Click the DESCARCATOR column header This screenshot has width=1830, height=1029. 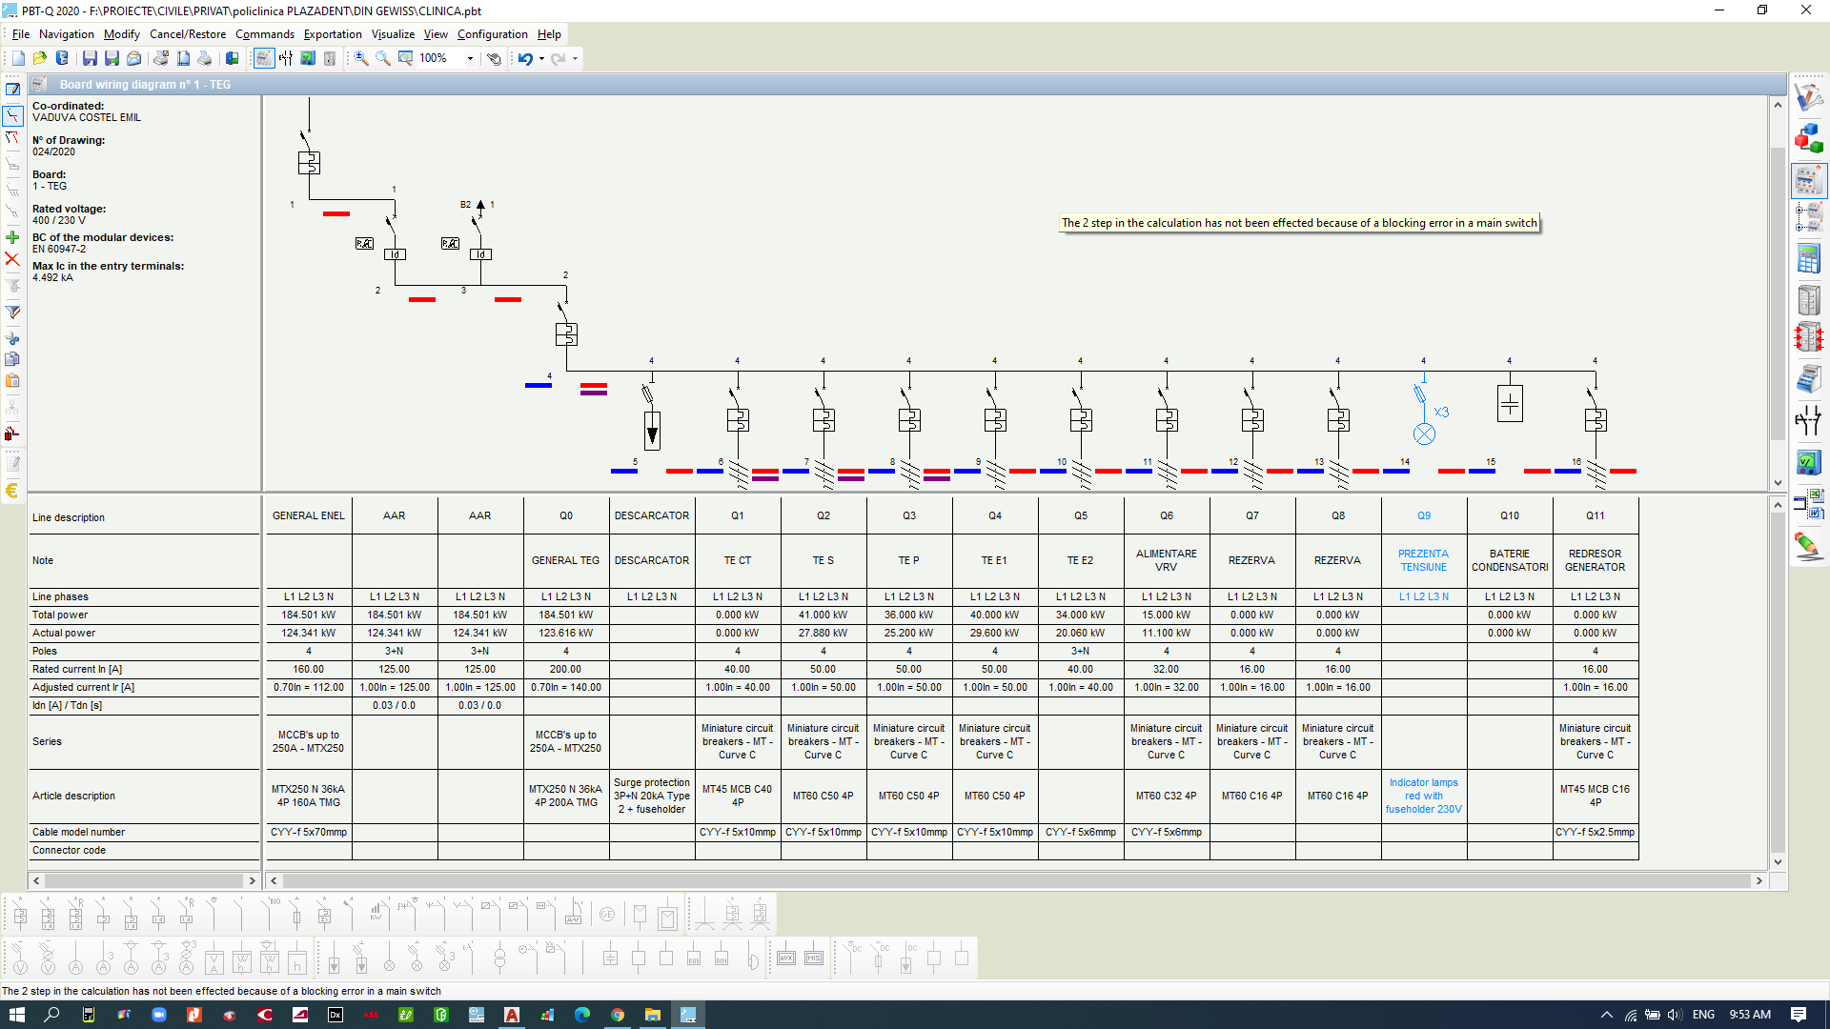click(x=652, y=515)
